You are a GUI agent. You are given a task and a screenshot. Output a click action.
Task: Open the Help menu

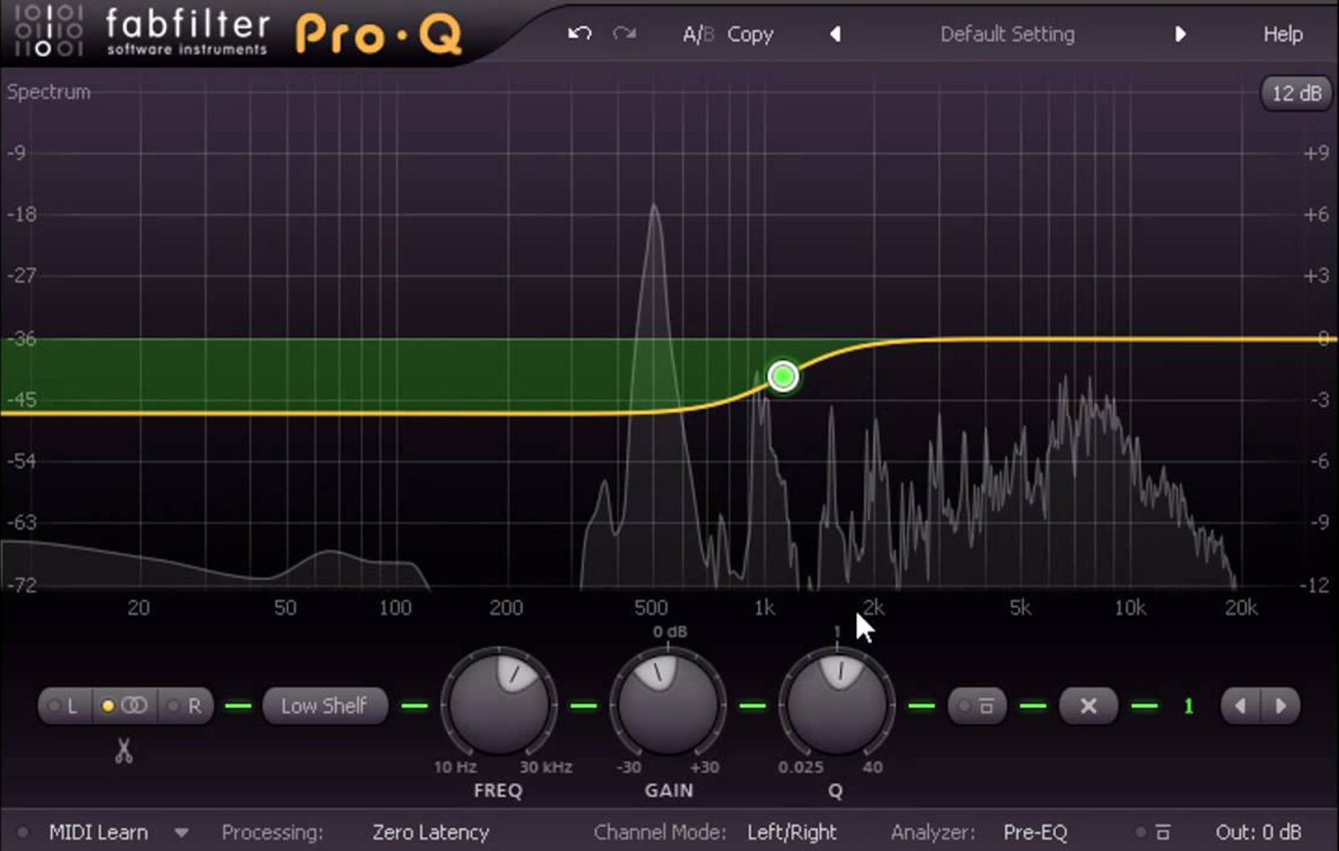[x=1283, y=34]
